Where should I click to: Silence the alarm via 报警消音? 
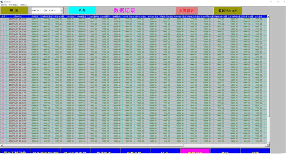(x=186, y=11)
